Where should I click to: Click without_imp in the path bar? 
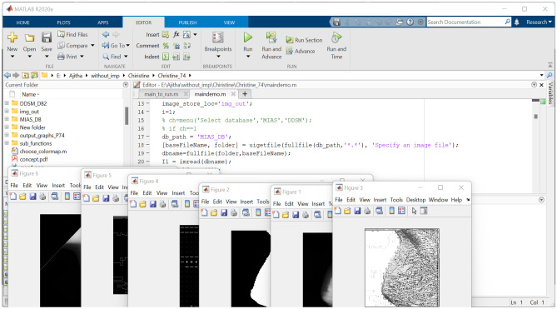[105, 76]
